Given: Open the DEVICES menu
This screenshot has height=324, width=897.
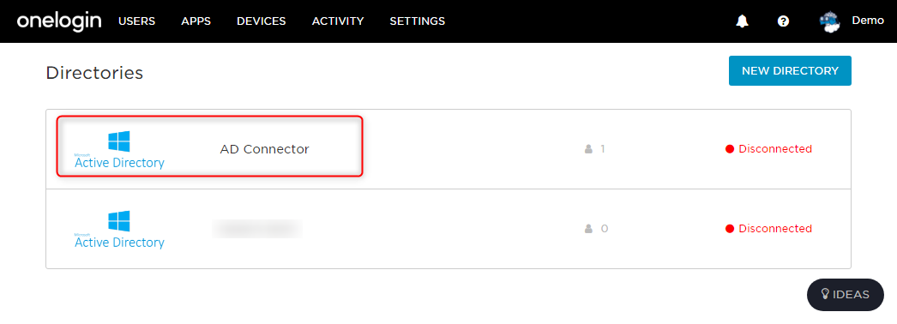Looking at the screenshot, I should [x=262, y=21].
